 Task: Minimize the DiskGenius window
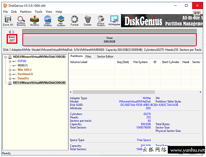click(175, 5)
